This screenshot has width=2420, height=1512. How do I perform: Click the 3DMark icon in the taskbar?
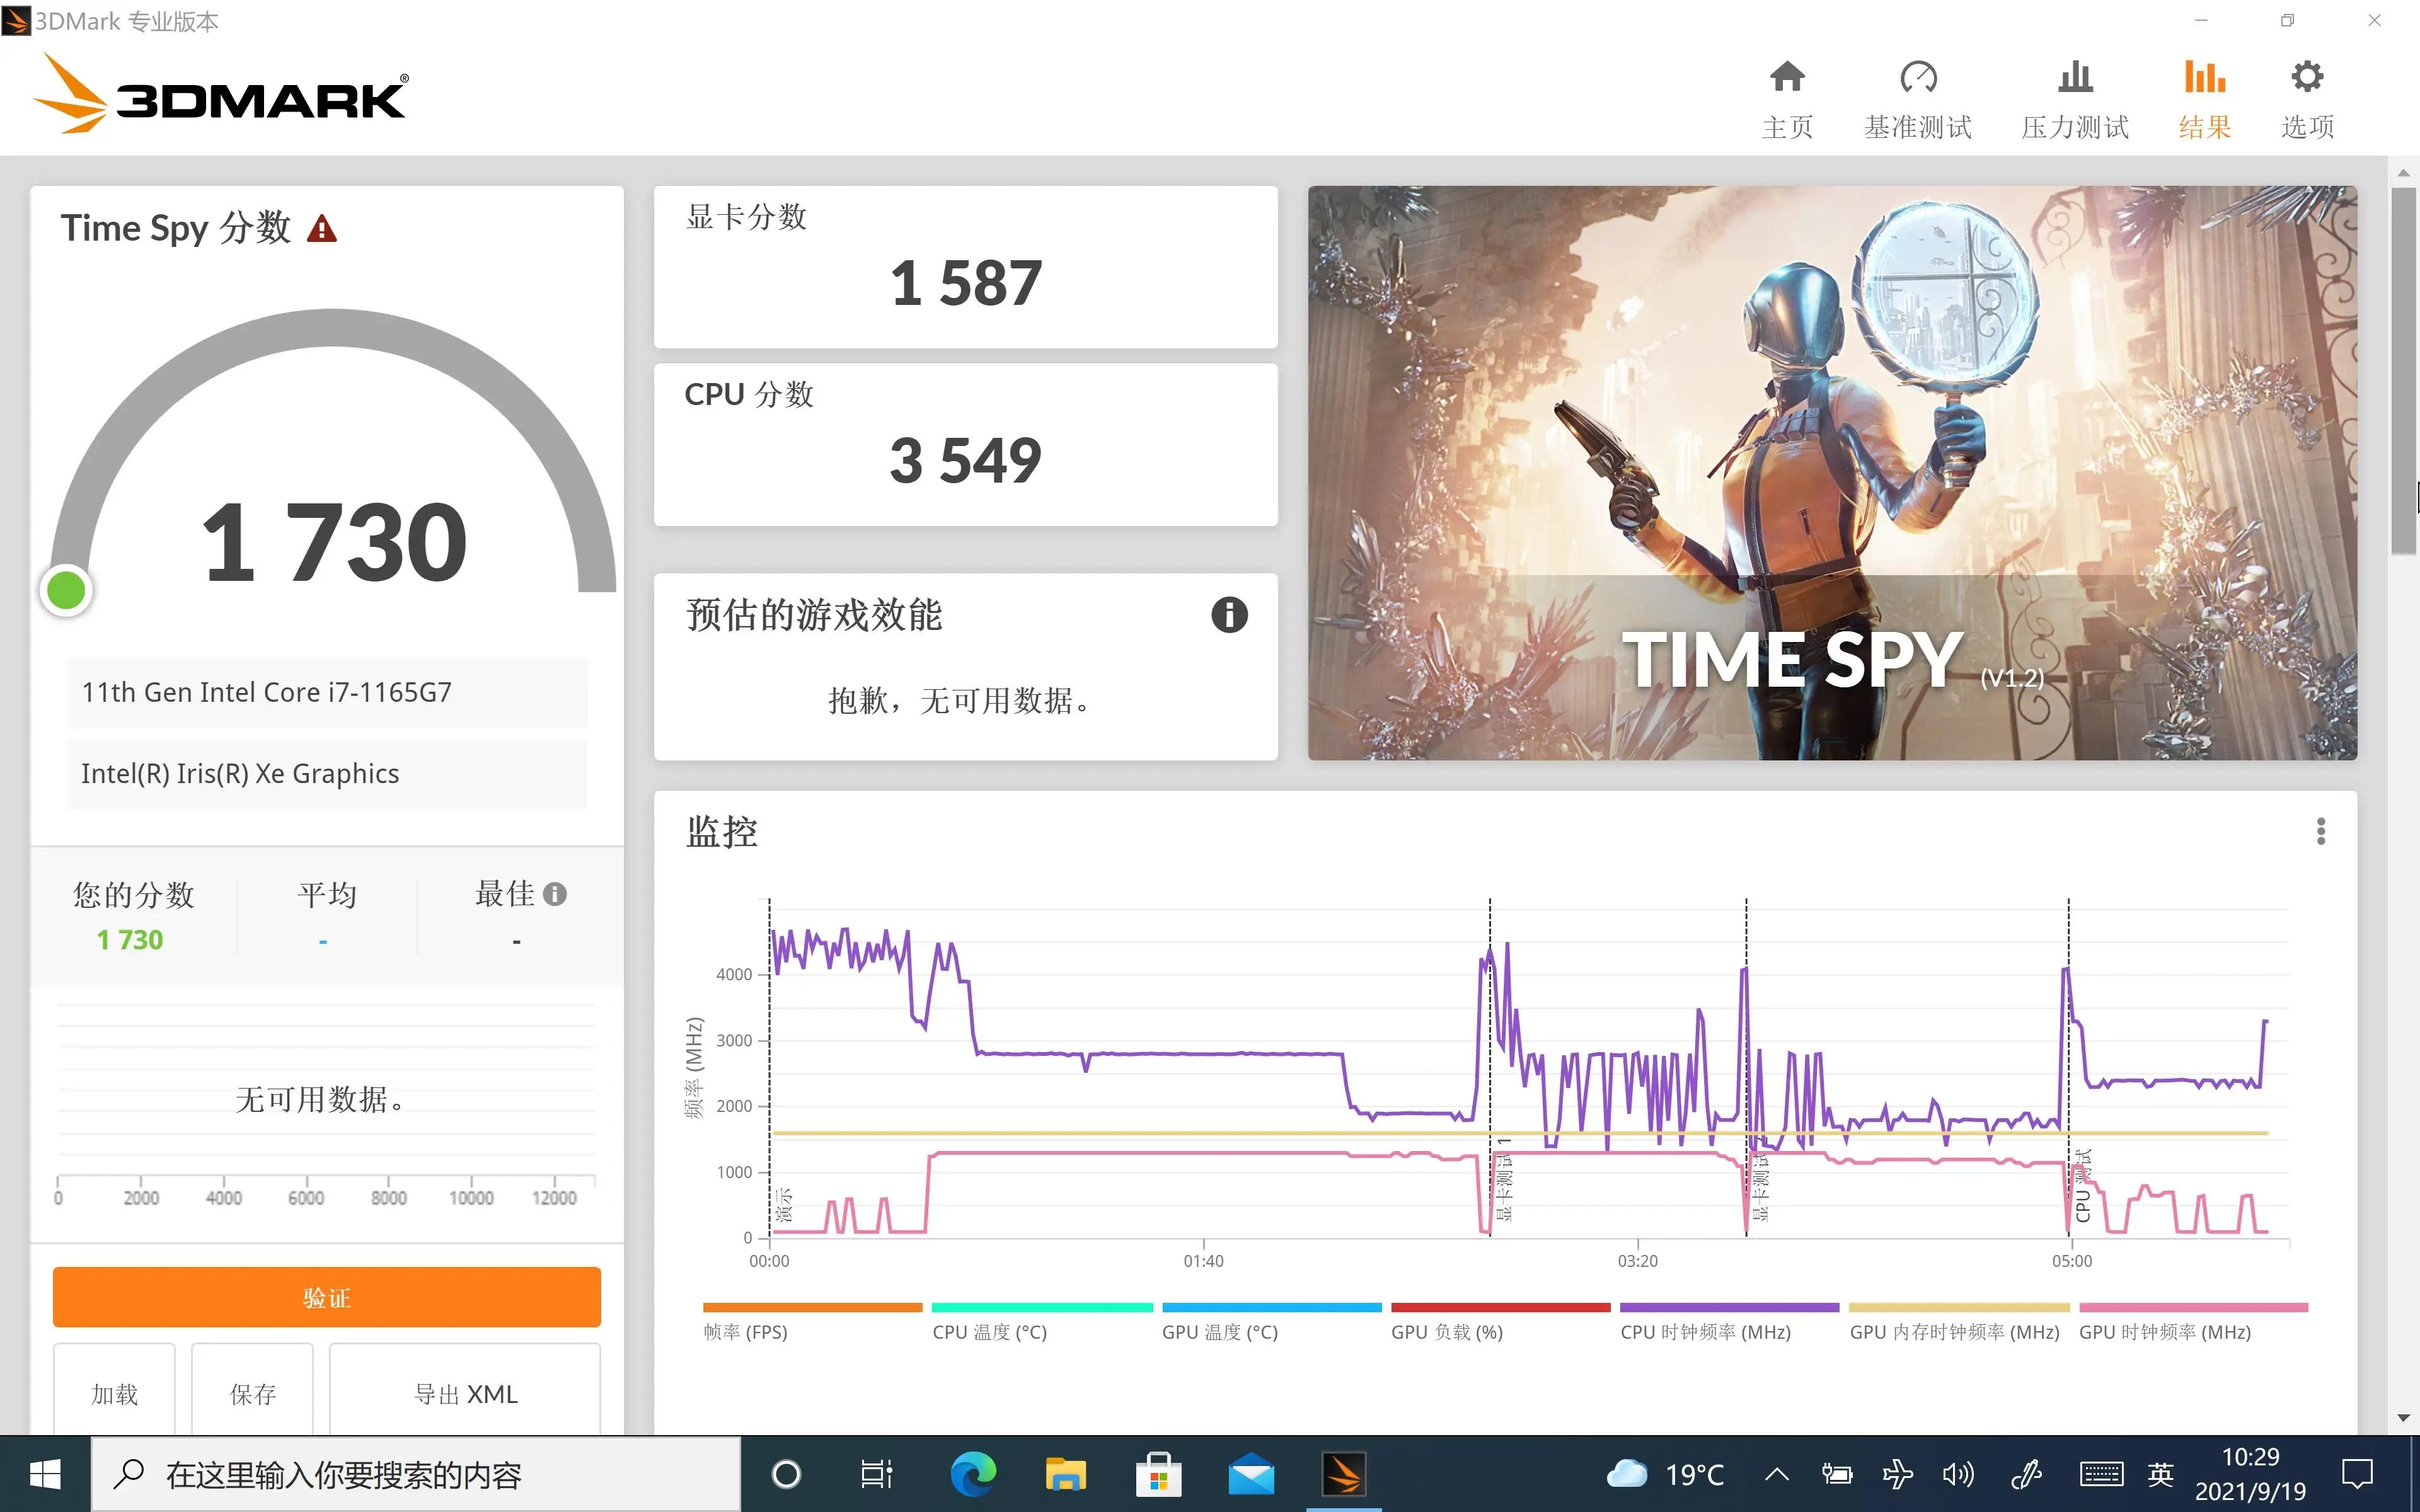(x=1344, y=1474)
